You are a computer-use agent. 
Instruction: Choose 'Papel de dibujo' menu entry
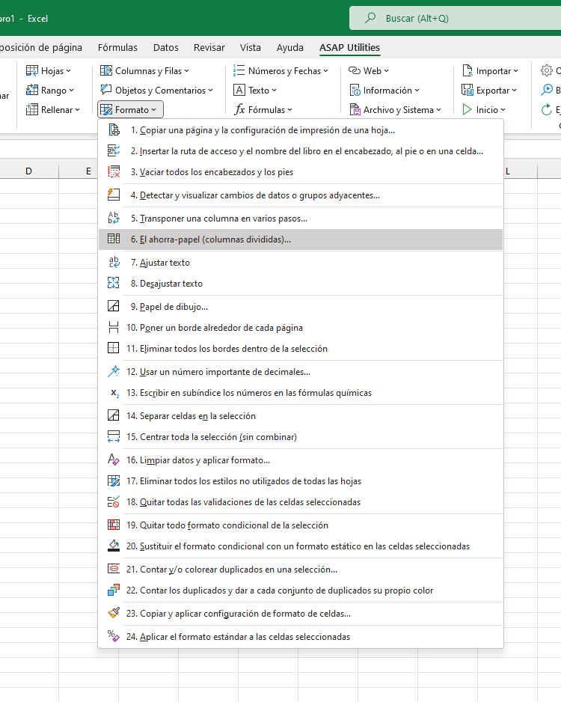(x=301, y=307)
